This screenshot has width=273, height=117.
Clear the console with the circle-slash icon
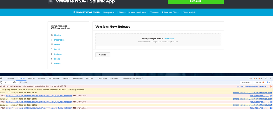point(1,82)
